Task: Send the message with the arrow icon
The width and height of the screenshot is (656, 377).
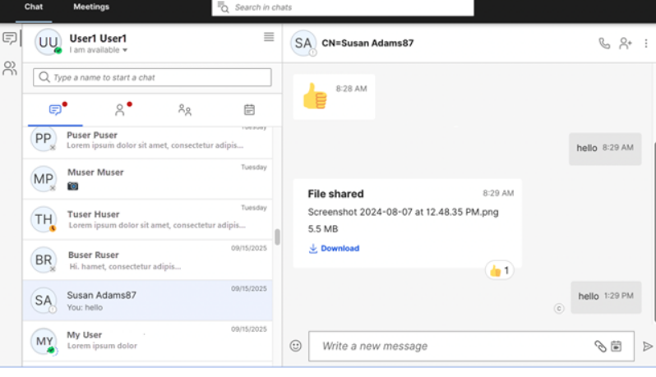Action: coord(647,346)
